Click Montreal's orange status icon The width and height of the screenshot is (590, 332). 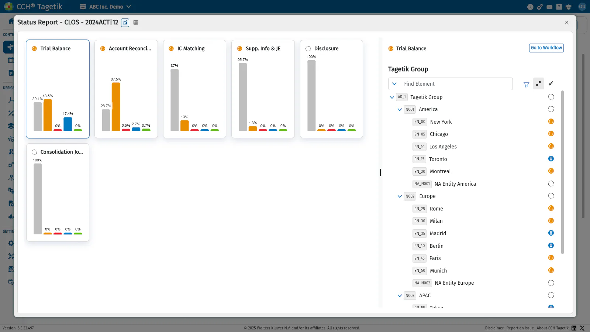[551, 171]
